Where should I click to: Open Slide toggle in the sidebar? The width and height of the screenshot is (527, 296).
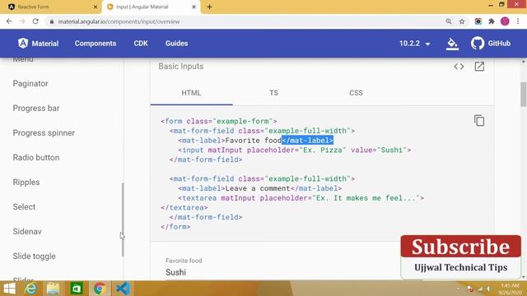point(35,256)
